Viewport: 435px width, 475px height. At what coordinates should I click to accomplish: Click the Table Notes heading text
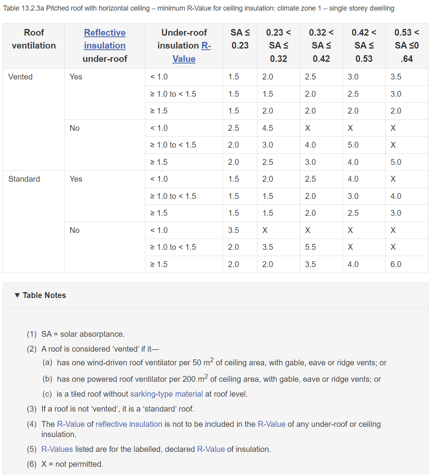pyautogui.click(x=44, y=295)
